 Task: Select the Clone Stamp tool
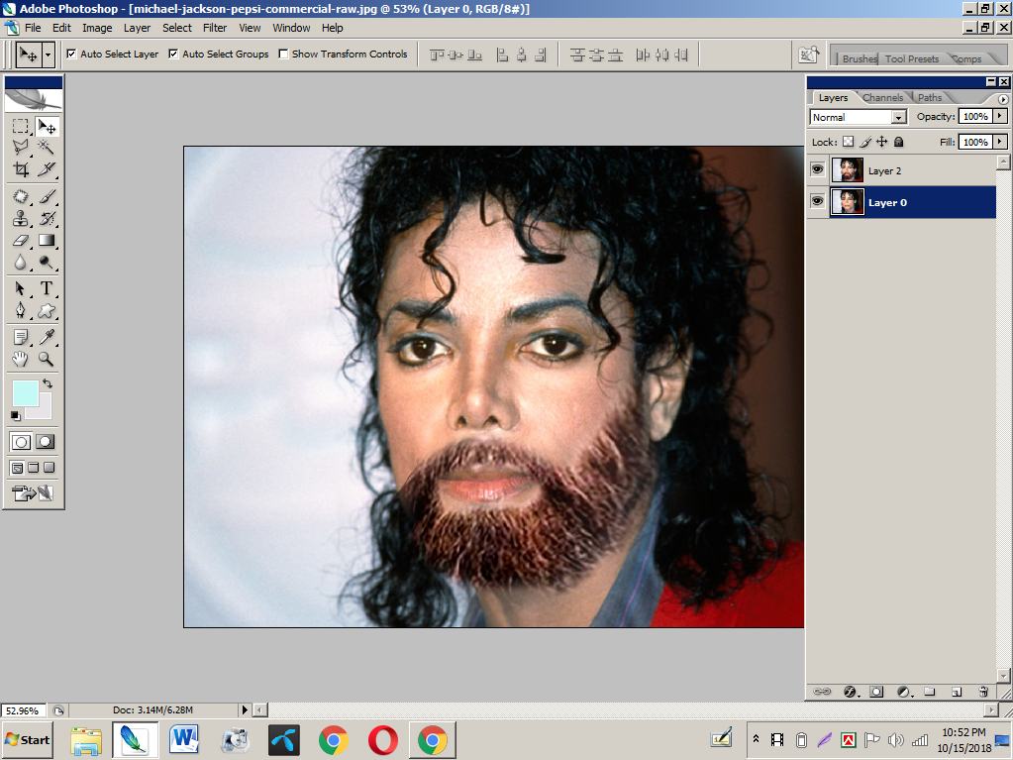click(21, 218)
